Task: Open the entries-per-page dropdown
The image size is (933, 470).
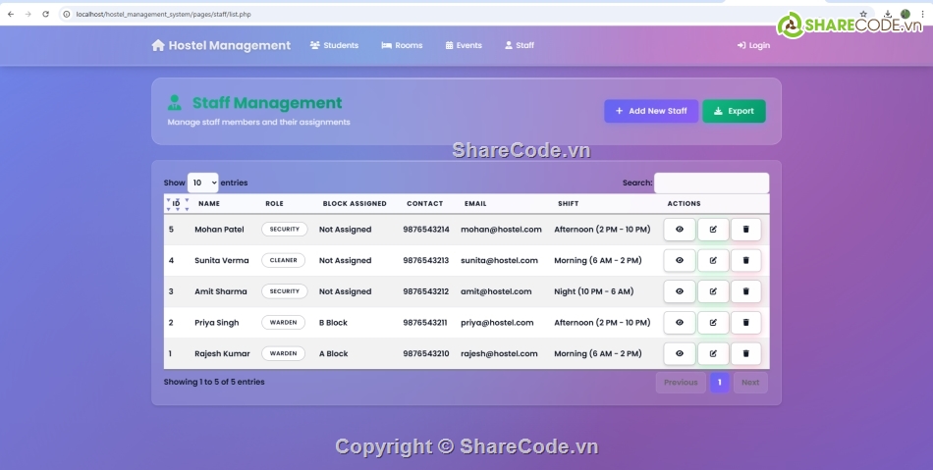Action: click(202, 183)
